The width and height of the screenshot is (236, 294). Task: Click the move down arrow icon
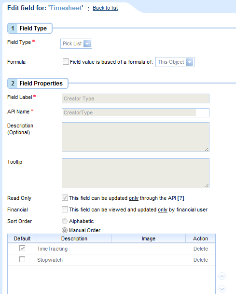222,289
